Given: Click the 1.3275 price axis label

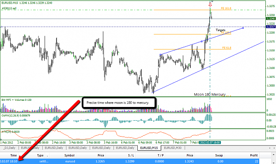Looking at the screenshot, I should click(271, 6).
